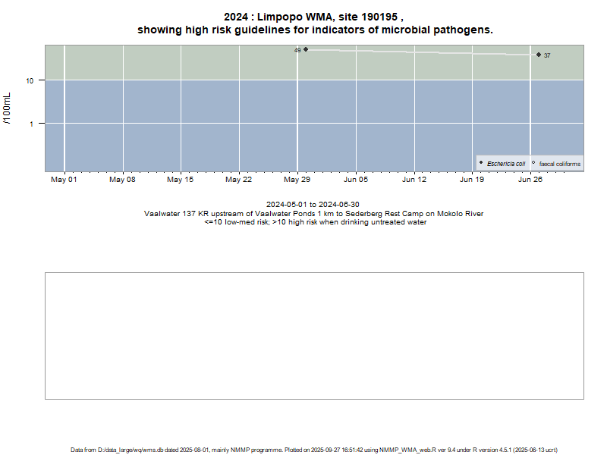Click the Escherichia coli legend marker

481,163
